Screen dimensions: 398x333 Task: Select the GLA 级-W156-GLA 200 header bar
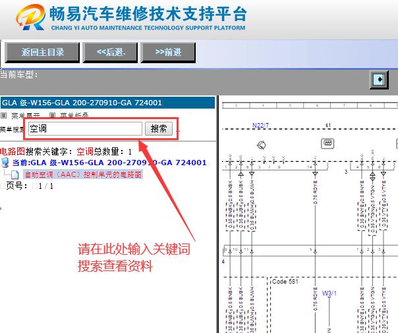[107, 103]
